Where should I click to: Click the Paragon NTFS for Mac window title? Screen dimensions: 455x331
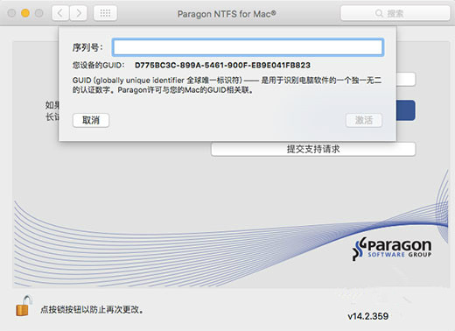[x=227, y=14]
